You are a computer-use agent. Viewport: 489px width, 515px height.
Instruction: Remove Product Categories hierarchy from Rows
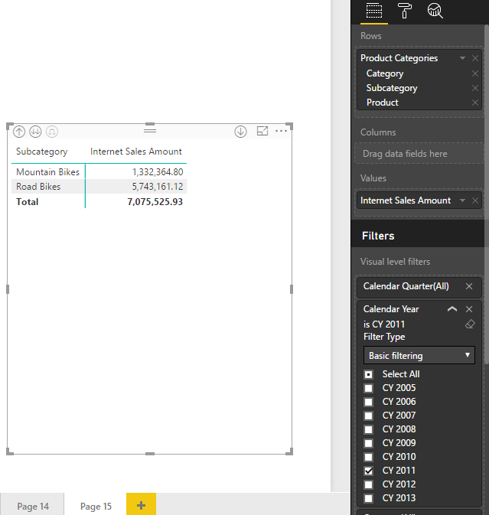[475, 58]
